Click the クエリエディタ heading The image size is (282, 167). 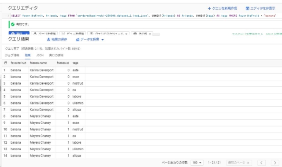pos(23,8)
